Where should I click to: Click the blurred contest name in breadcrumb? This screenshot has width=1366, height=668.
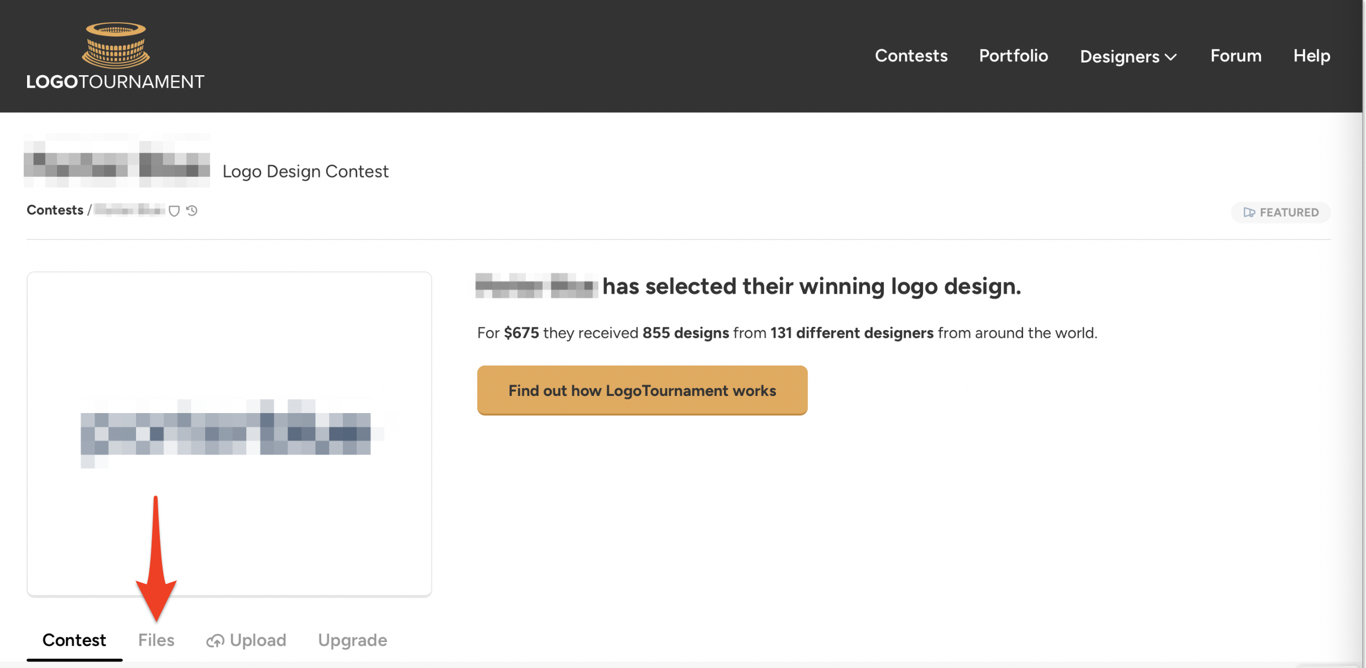(x=129, y=210)
